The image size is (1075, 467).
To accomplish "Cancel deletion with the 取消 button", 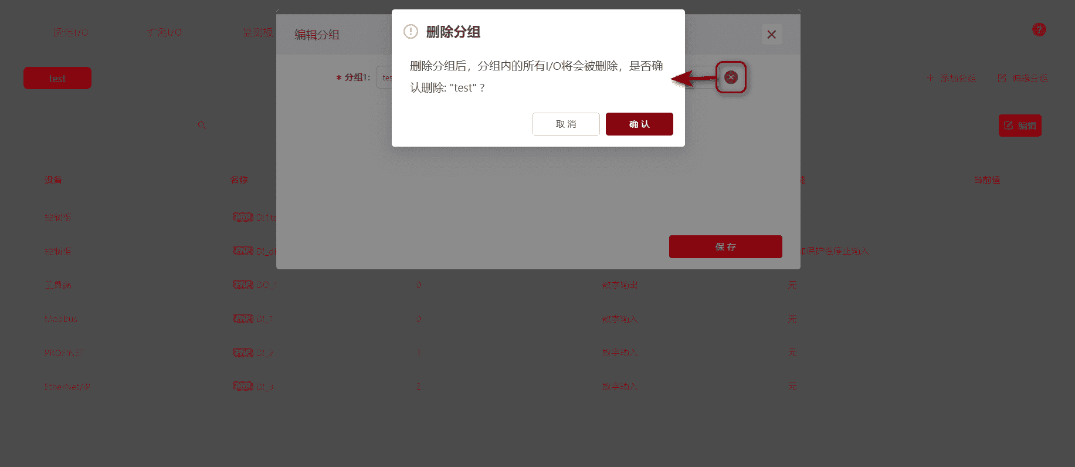I will pyautogui.click(x=566, y=124).
